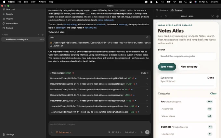Click the Sync notes button

click(x=167, y=67)
